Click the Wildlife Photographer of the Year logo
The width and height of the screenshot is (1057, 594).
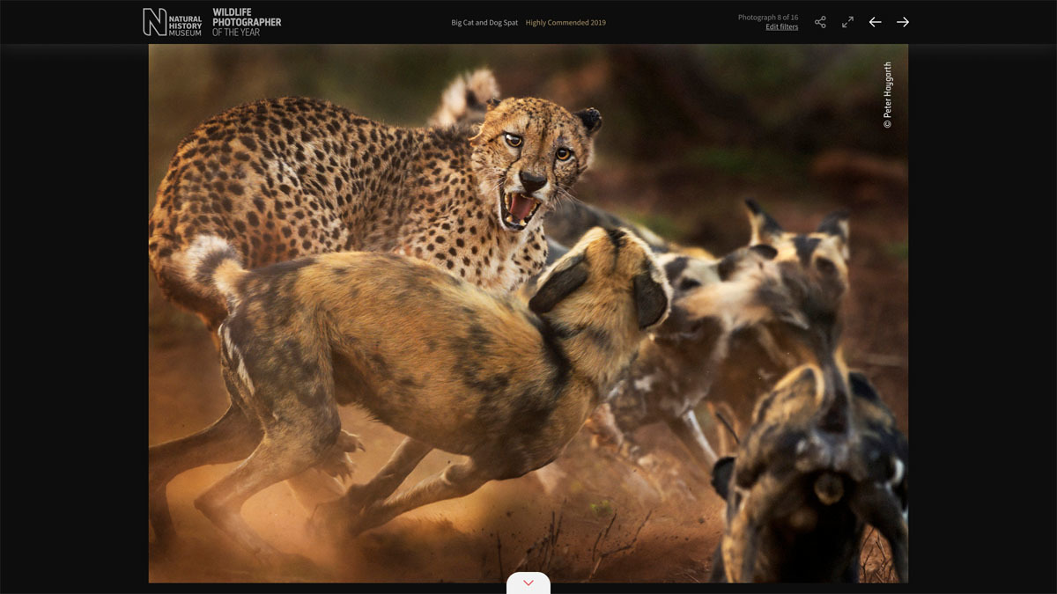247,22
